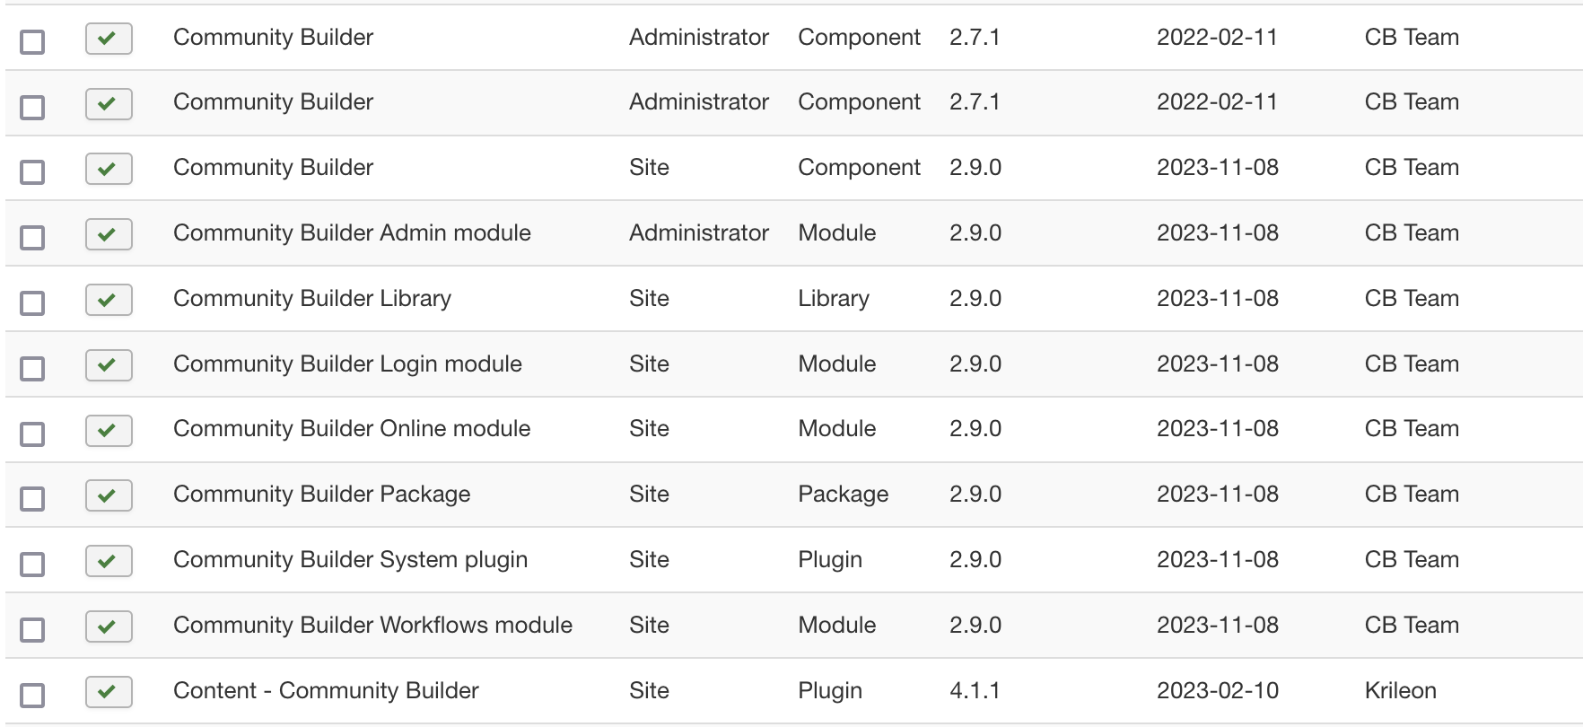
Task: Select checkbox for Community Builder System plugin
Action: (x=32, y=564)
